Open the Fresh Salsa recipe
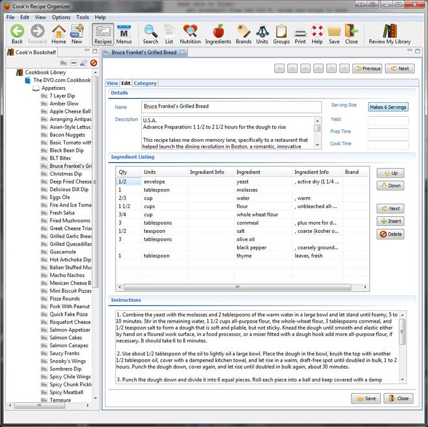 (62, 212)
